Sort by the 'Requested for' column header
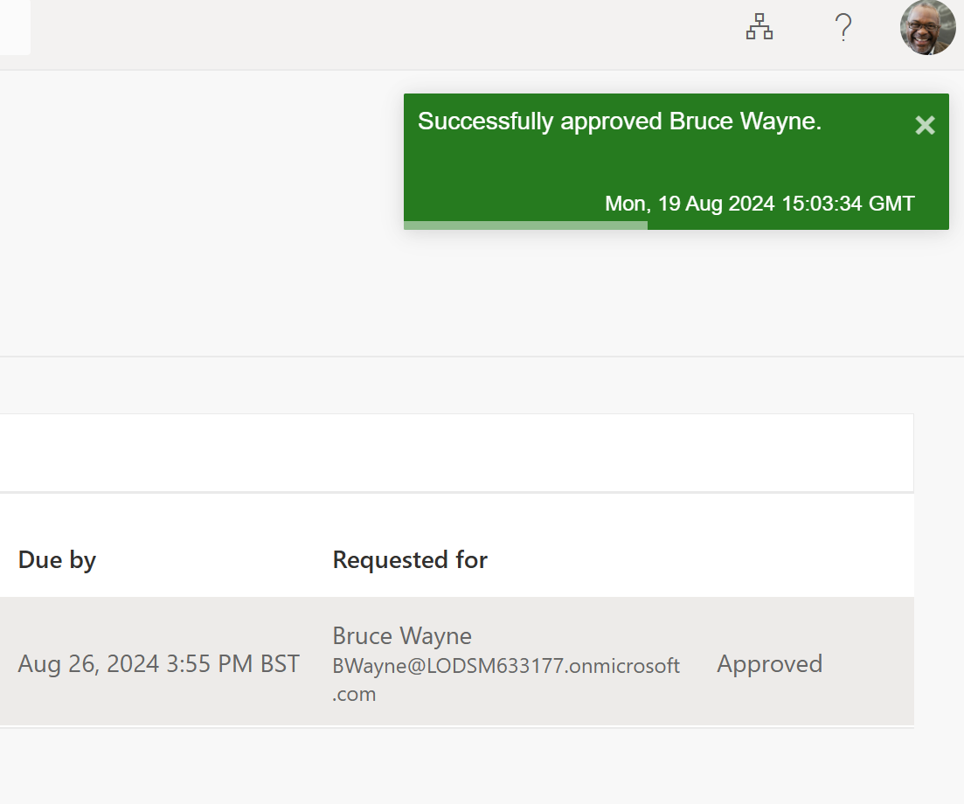The width and height of the screenshot is (964, 804). coord(409,559)
